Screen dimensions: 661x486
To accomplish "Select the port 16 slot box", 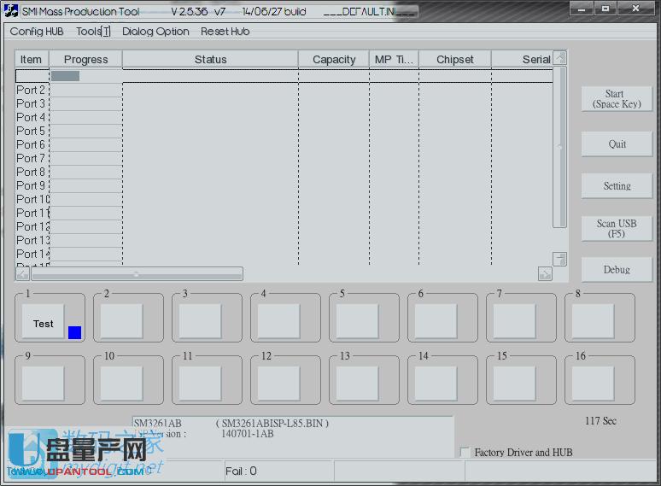I will pyautogui.click(x=593, y=383).
